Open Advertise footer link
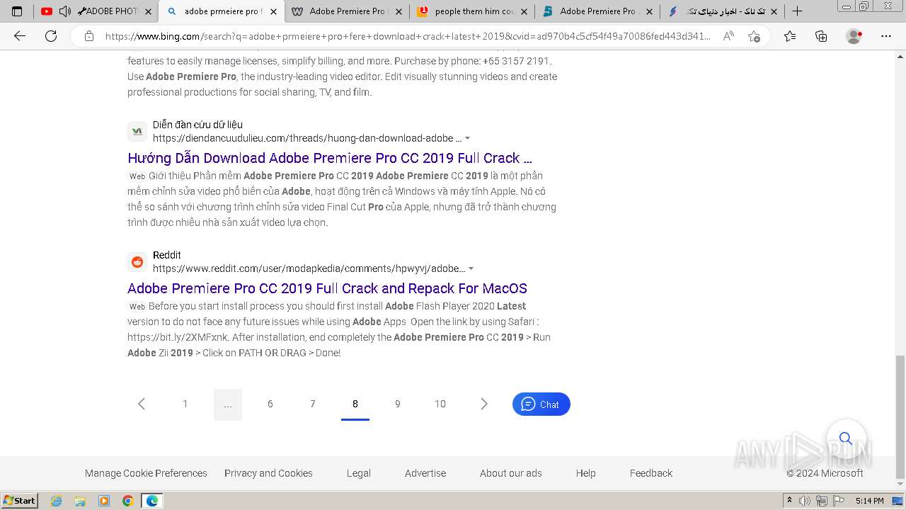The height and width of the screenshot is (510, 906). click(425, 473)
